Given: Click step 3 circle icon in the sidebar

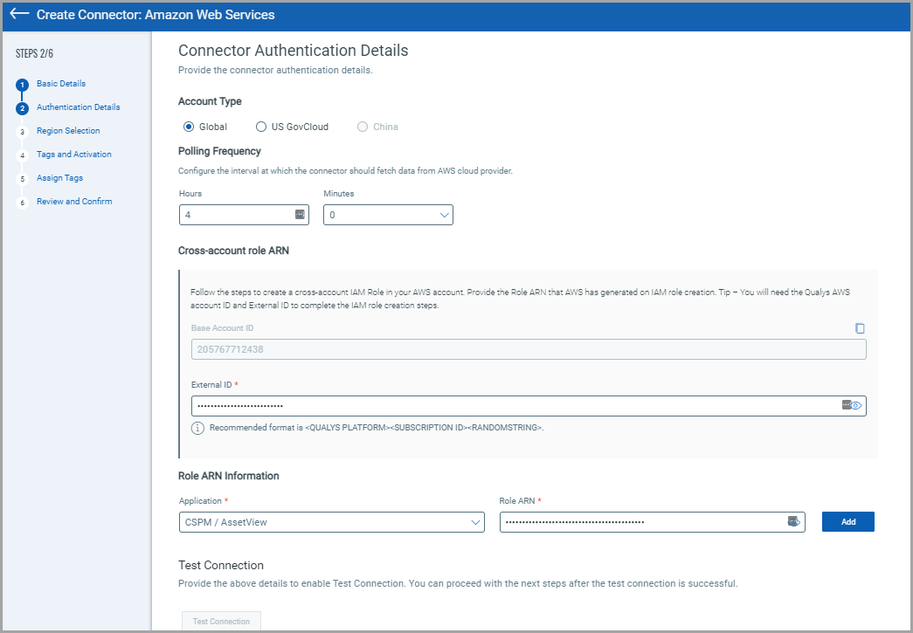Looking at the screenshot, I should (23, 132).
